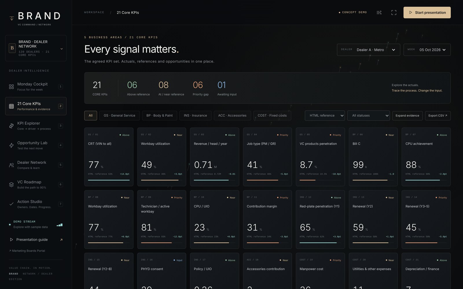
Task: Click the Revenue / head / year progress bar
Action: point(214,180)
